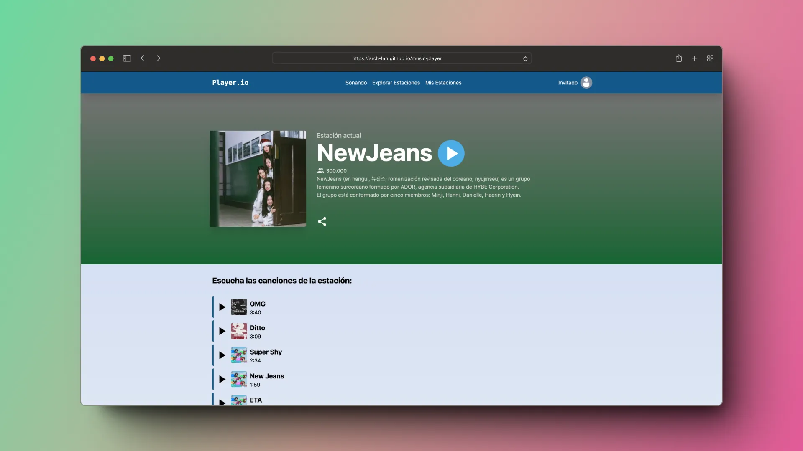The image size is (803, 451).
Task: Open the Sonando nav item
Action: pyautogui.click(x=356, y=83)
